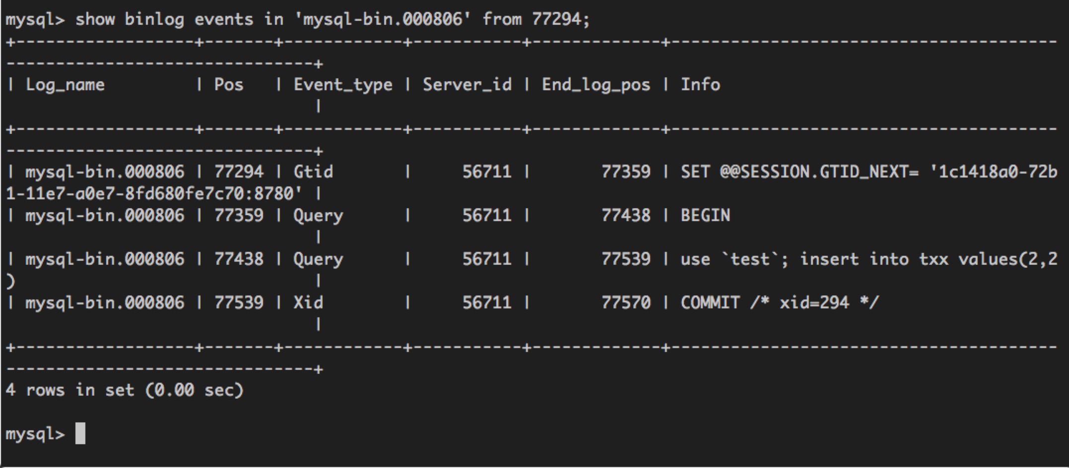
Task: Click the cursor at the bottom mysql prompt
Action: (x=80, y=434)
